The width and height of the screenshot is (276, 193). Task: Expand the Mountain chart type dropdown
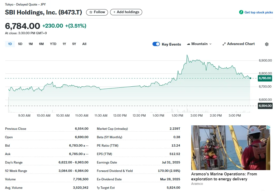point(199,44)
